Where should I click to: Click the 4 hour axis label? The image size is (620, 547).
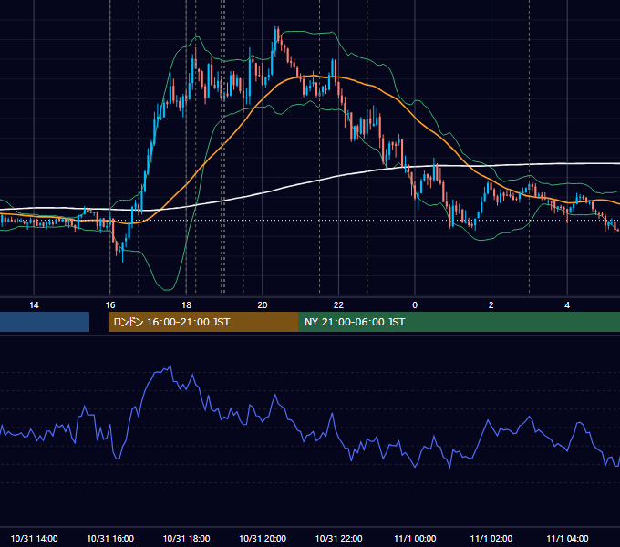(x=567, y=305)
